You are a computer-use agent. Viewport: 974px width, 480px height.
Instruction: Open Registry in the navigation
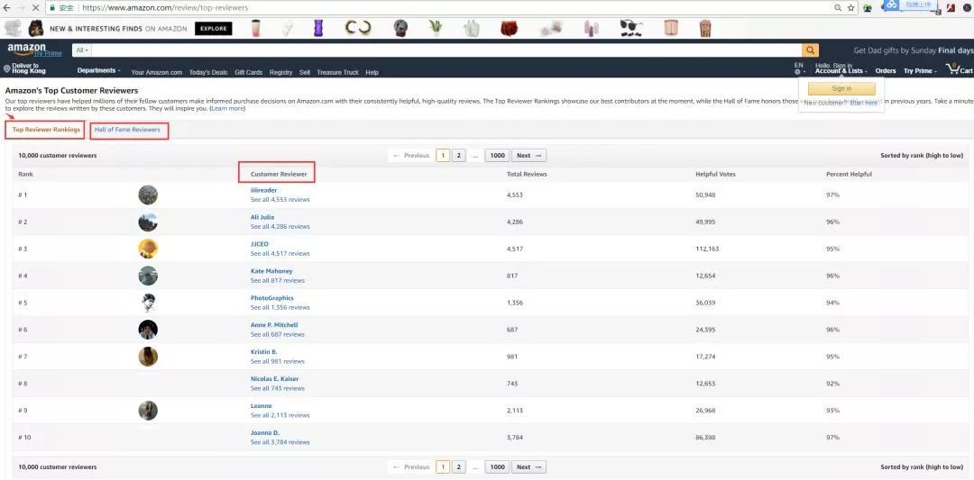click(280, 73)
